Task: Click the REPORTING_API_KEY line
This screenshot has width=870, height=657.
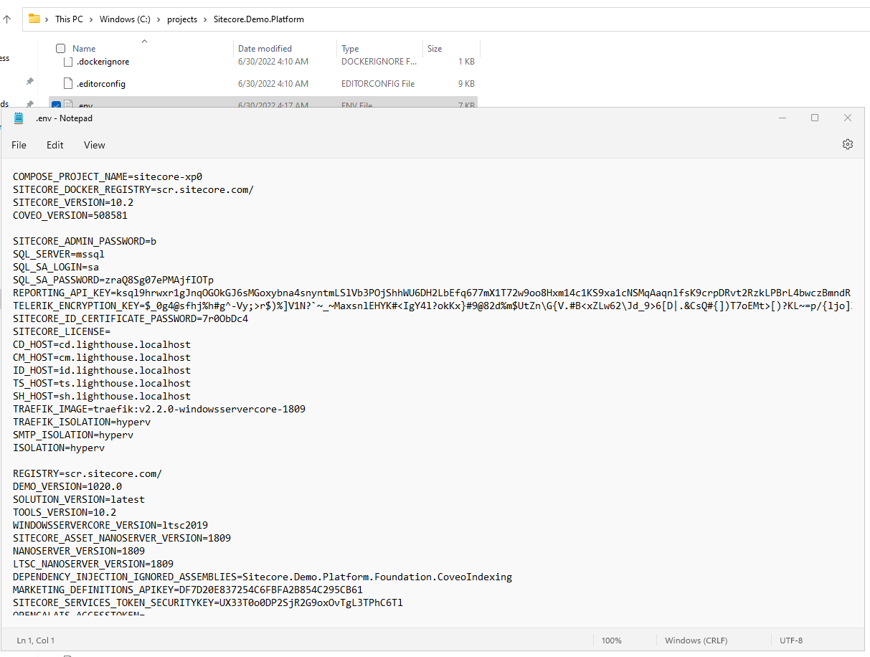Action: [x=432, y=293]
